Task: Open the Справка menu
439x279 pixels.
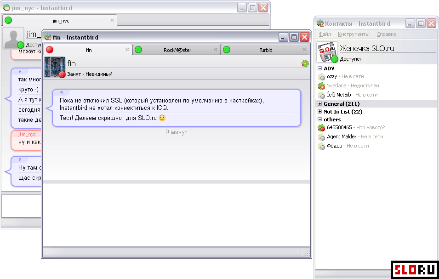Action: 386,34
